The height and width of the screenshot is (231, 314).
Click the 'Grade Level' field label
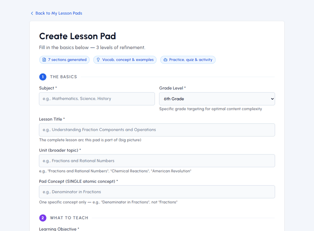point(173,88)
